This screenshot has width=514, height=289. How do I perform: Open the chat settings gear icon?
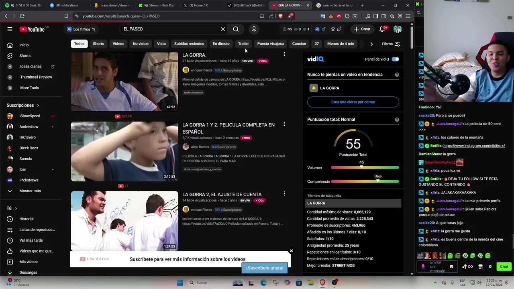tap(490, 267)
